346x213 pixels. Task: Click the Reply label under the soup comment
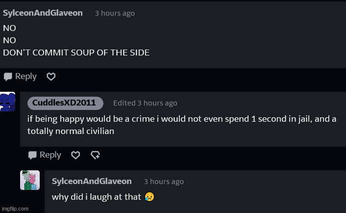(x=25, y=77)
